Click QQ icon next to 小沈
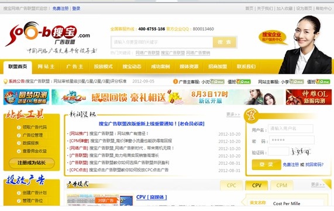334x211 pixels. (x=217, y=82)
